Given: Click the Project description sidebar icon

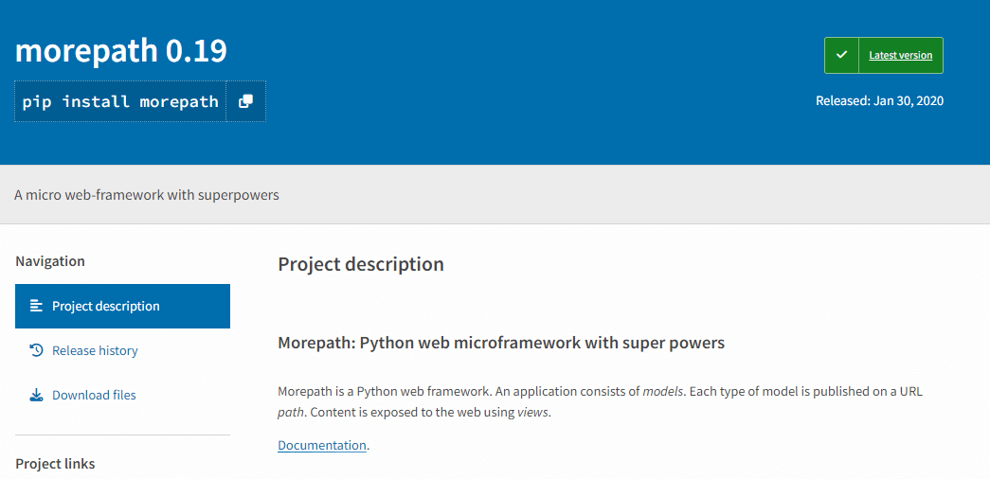Looking at the screenshot, I should coord(36,306).
